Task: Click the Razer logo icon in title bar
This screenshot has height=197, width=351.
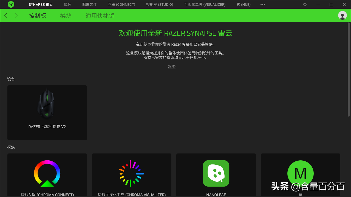Action: click(x=11, y=4)
